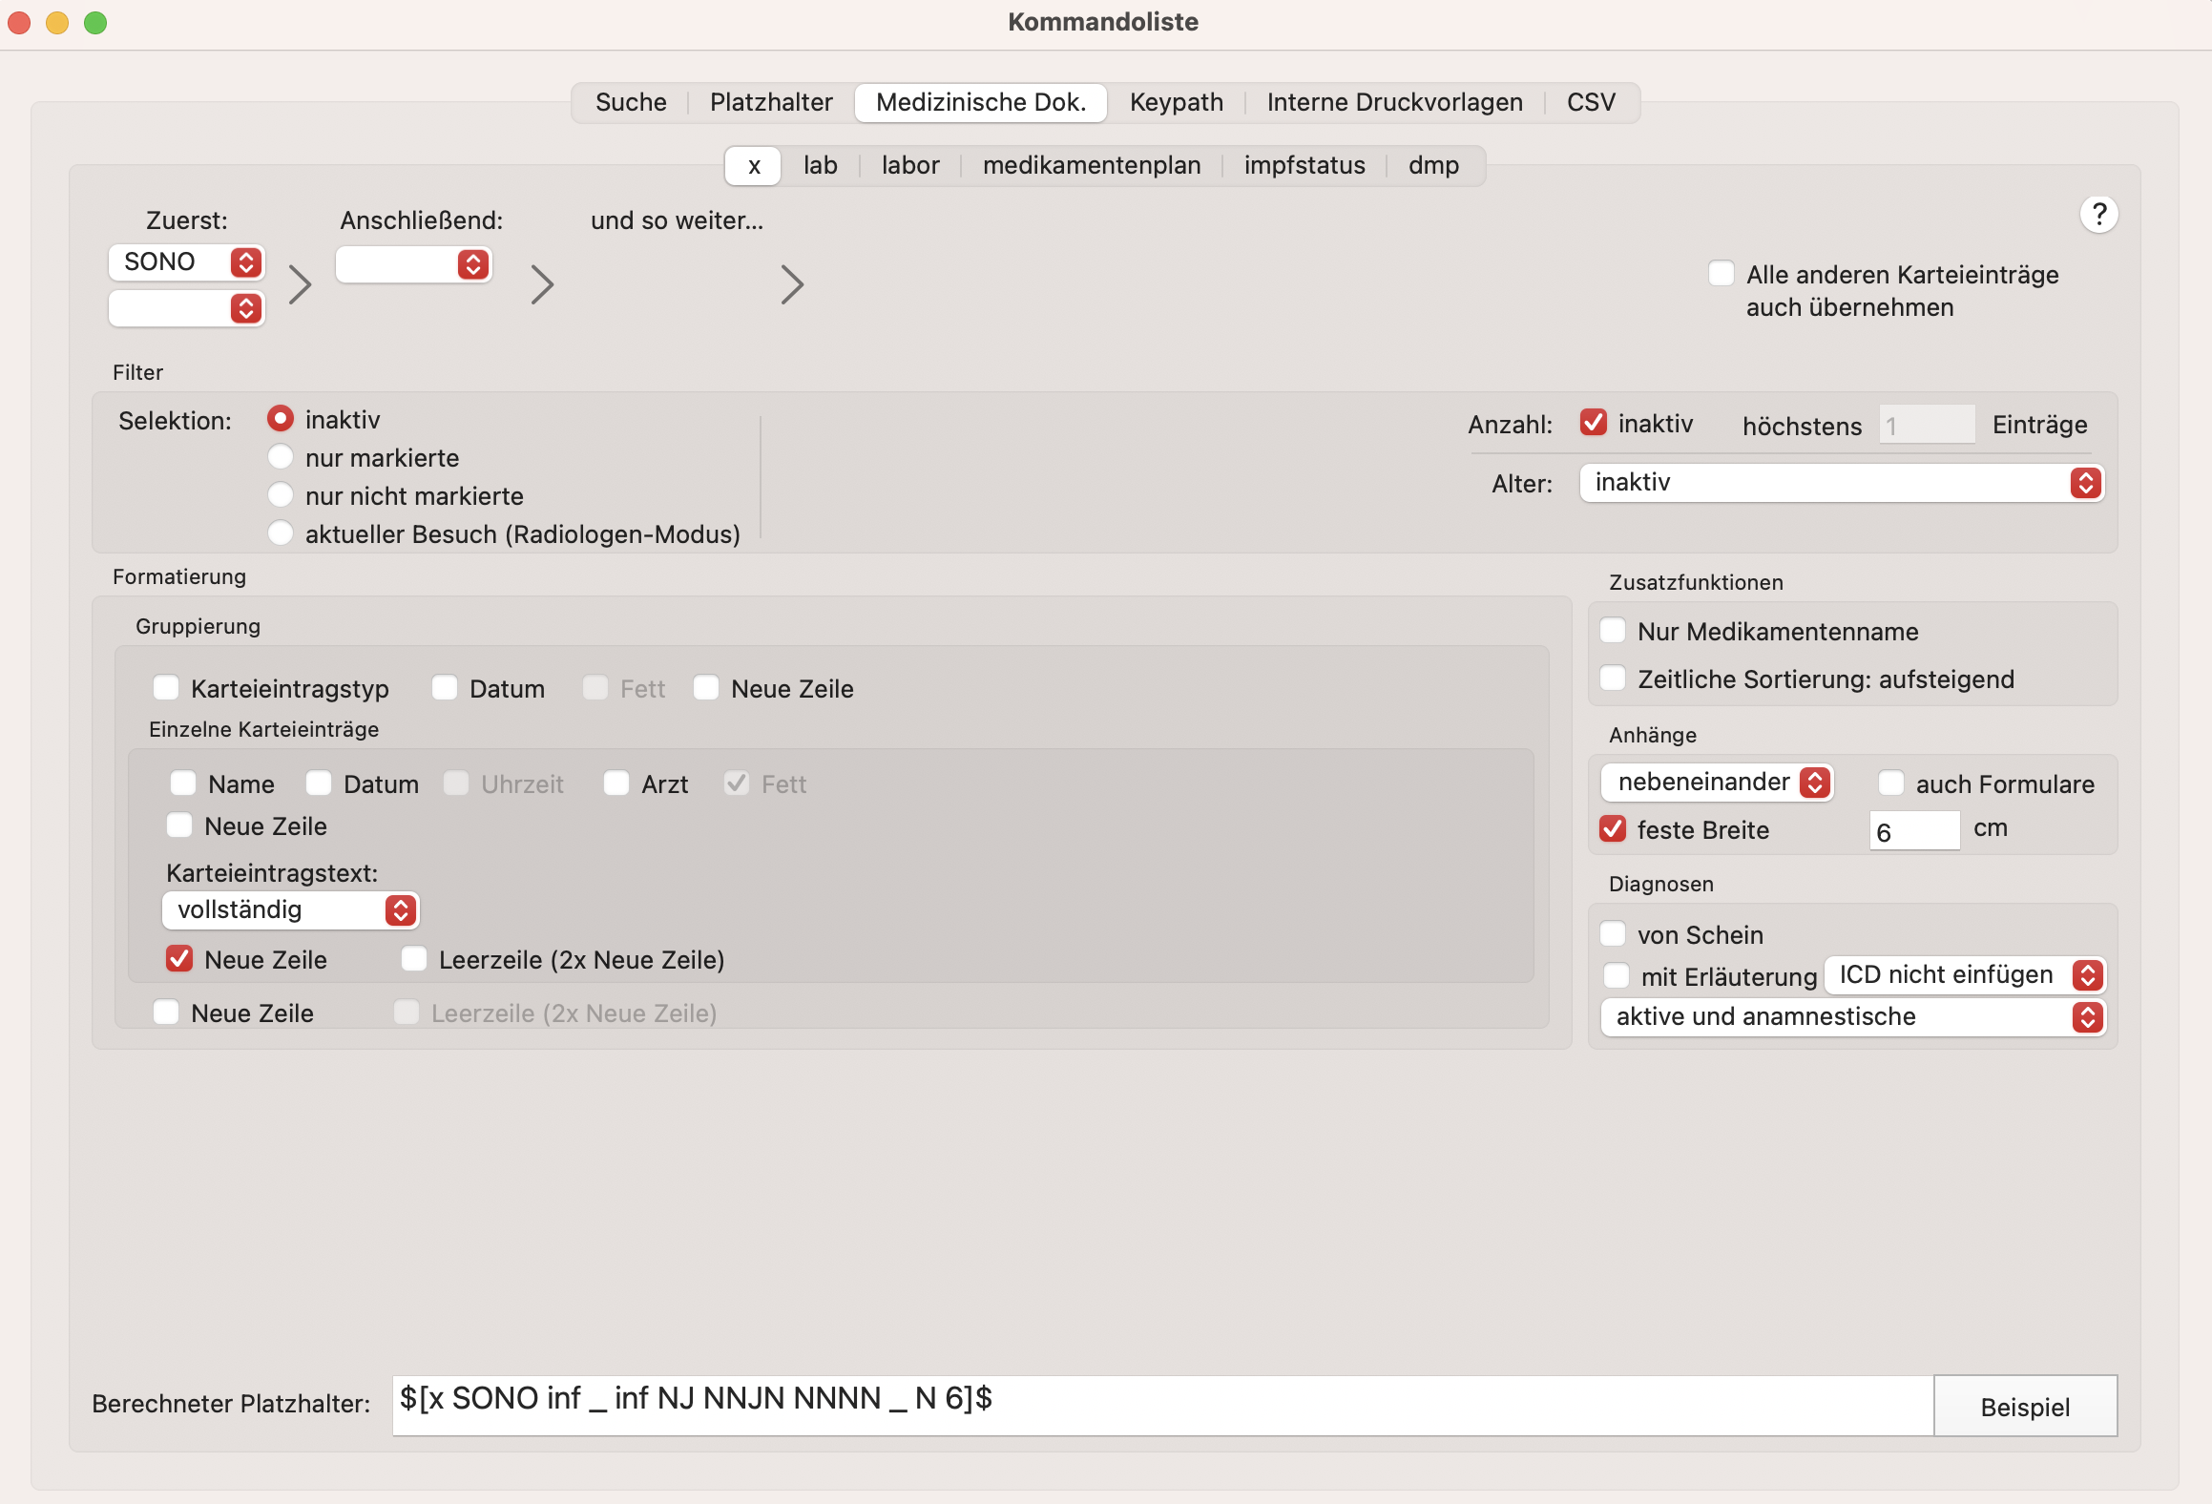Check 'Nur Medikamentenname' option

pyautogui.click(x=1613, y=631)
